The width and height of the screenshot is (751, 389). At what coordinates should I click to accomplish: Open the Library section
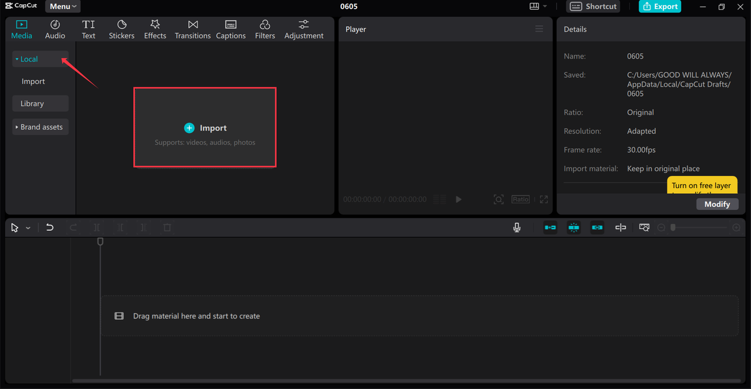coord(40,104)
